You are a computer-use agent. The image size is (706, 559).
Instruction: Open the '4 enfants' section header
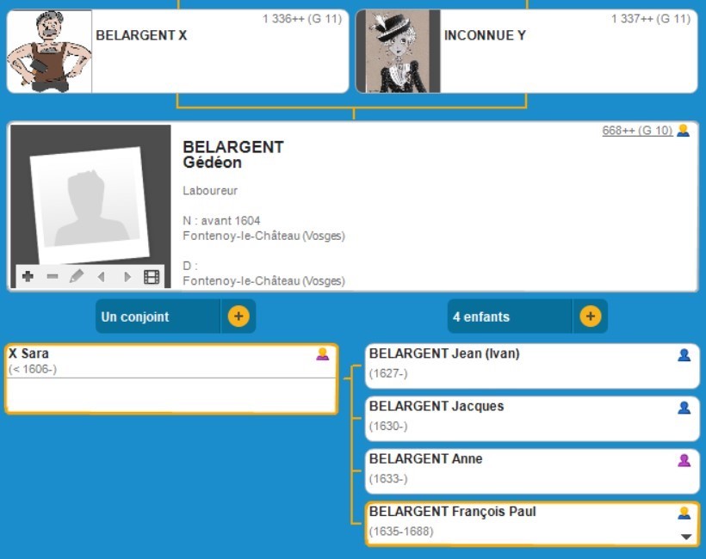[510, 316]
